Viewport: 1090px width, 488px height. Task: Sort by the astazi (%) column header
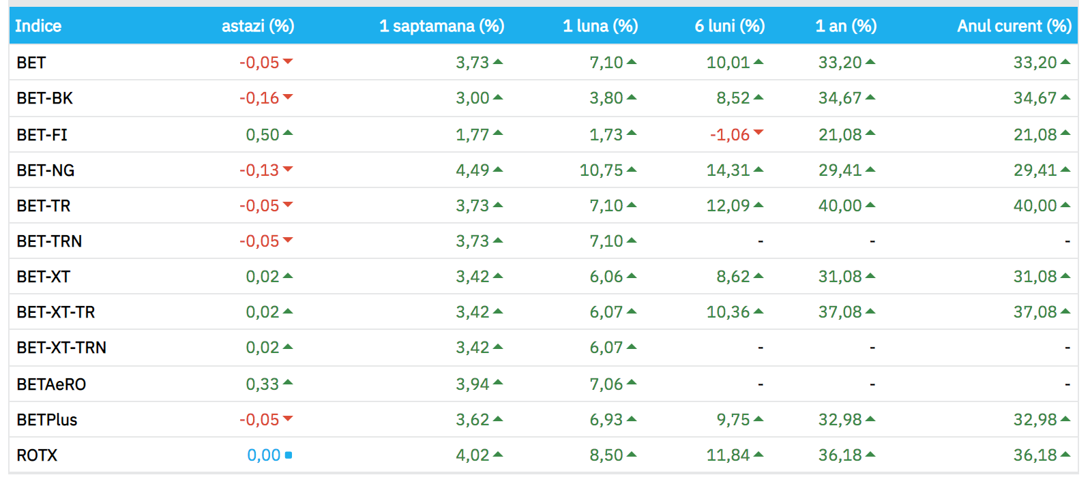coord(258,26)
